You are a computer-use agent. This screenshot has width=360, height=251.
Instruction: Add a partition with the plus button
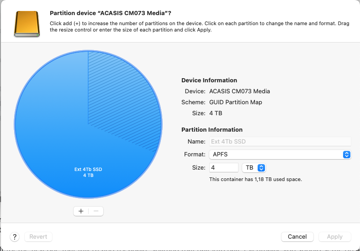click(x=81, y=211)
